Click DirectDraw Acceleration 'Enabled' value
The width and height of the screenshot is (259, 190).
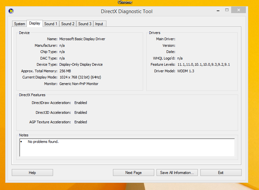81,103
